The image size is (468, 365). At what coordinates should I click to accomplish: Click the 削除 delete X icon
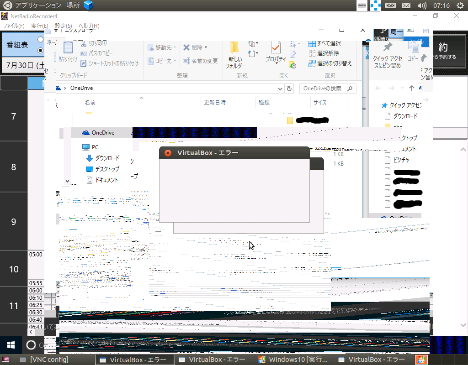(x=186, y=47)
